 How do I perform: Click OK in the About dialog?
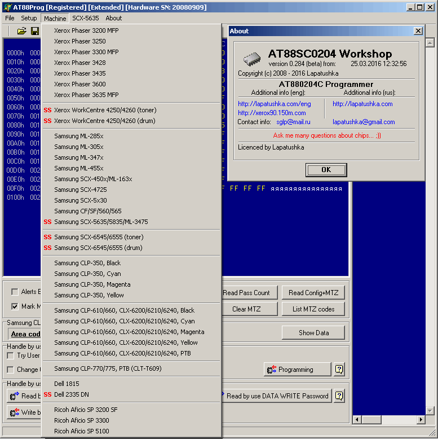[x=326, y=170]
